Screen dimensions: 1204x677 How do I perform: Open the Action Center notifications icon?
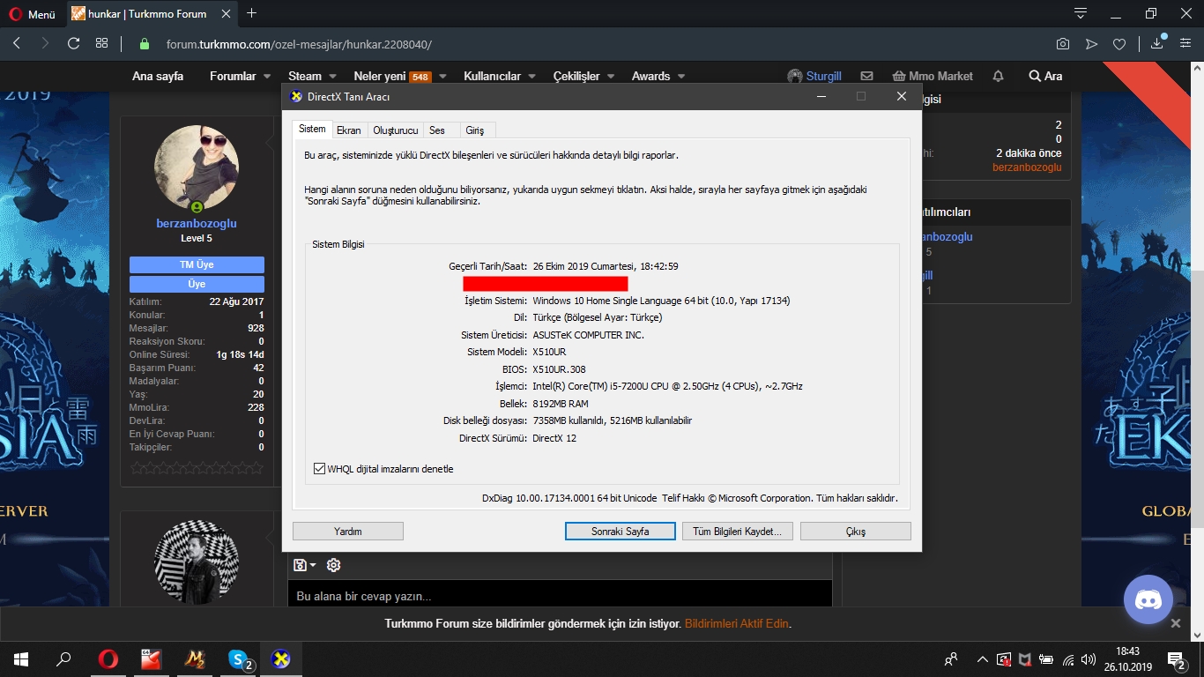click(1177, 658)
